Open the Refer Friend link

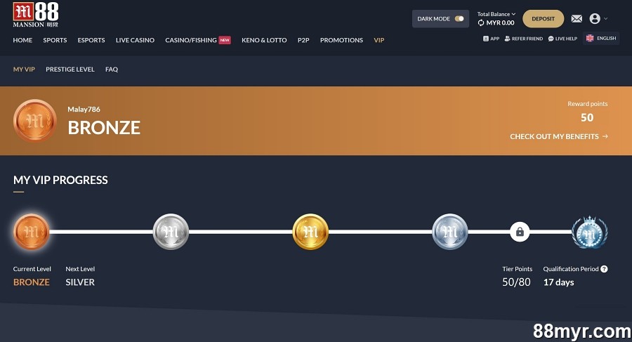pos(524,39)
